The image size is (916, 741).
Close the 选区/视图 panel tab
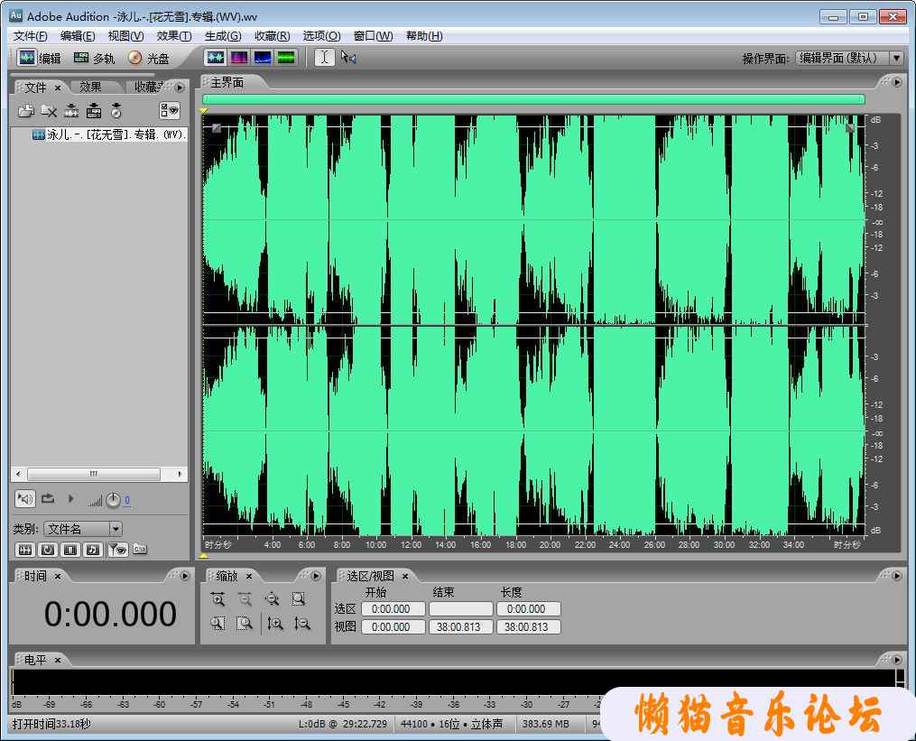405,577
